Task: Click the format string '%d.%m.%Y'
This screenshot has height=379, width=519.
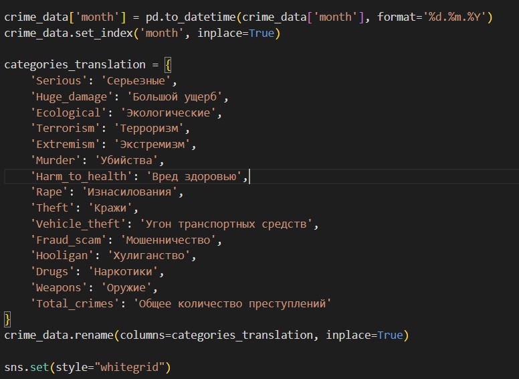Action: 454,17
